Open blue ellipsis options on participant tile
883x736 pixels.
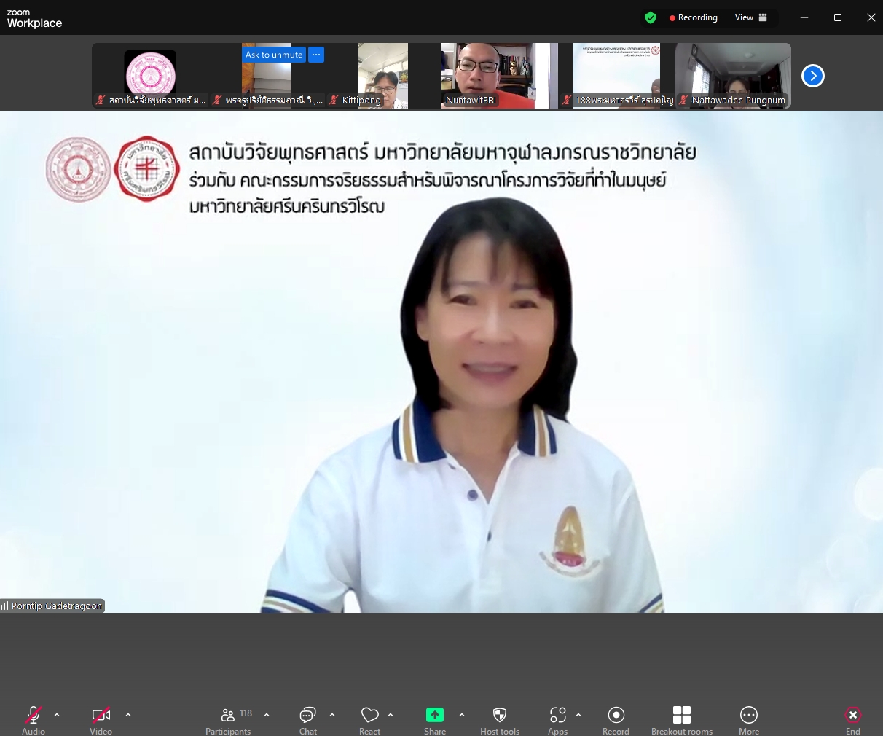[316, 55]
